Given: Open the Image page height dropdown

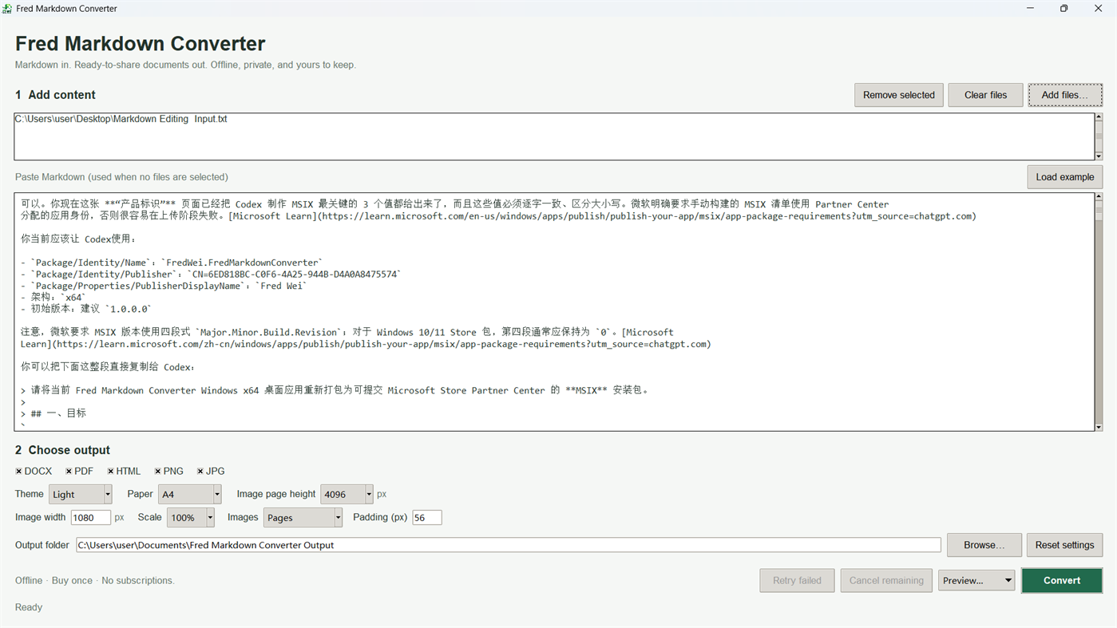Looking at the screenshot, I should point(347,495).
